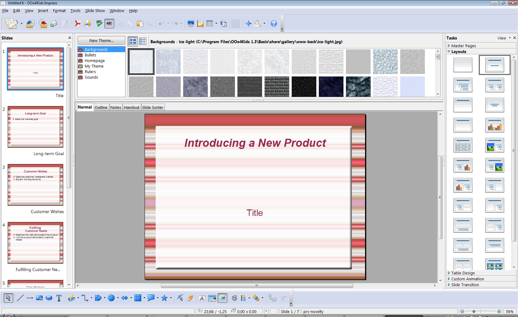Switch to the Outline tab

click(101, 107)
